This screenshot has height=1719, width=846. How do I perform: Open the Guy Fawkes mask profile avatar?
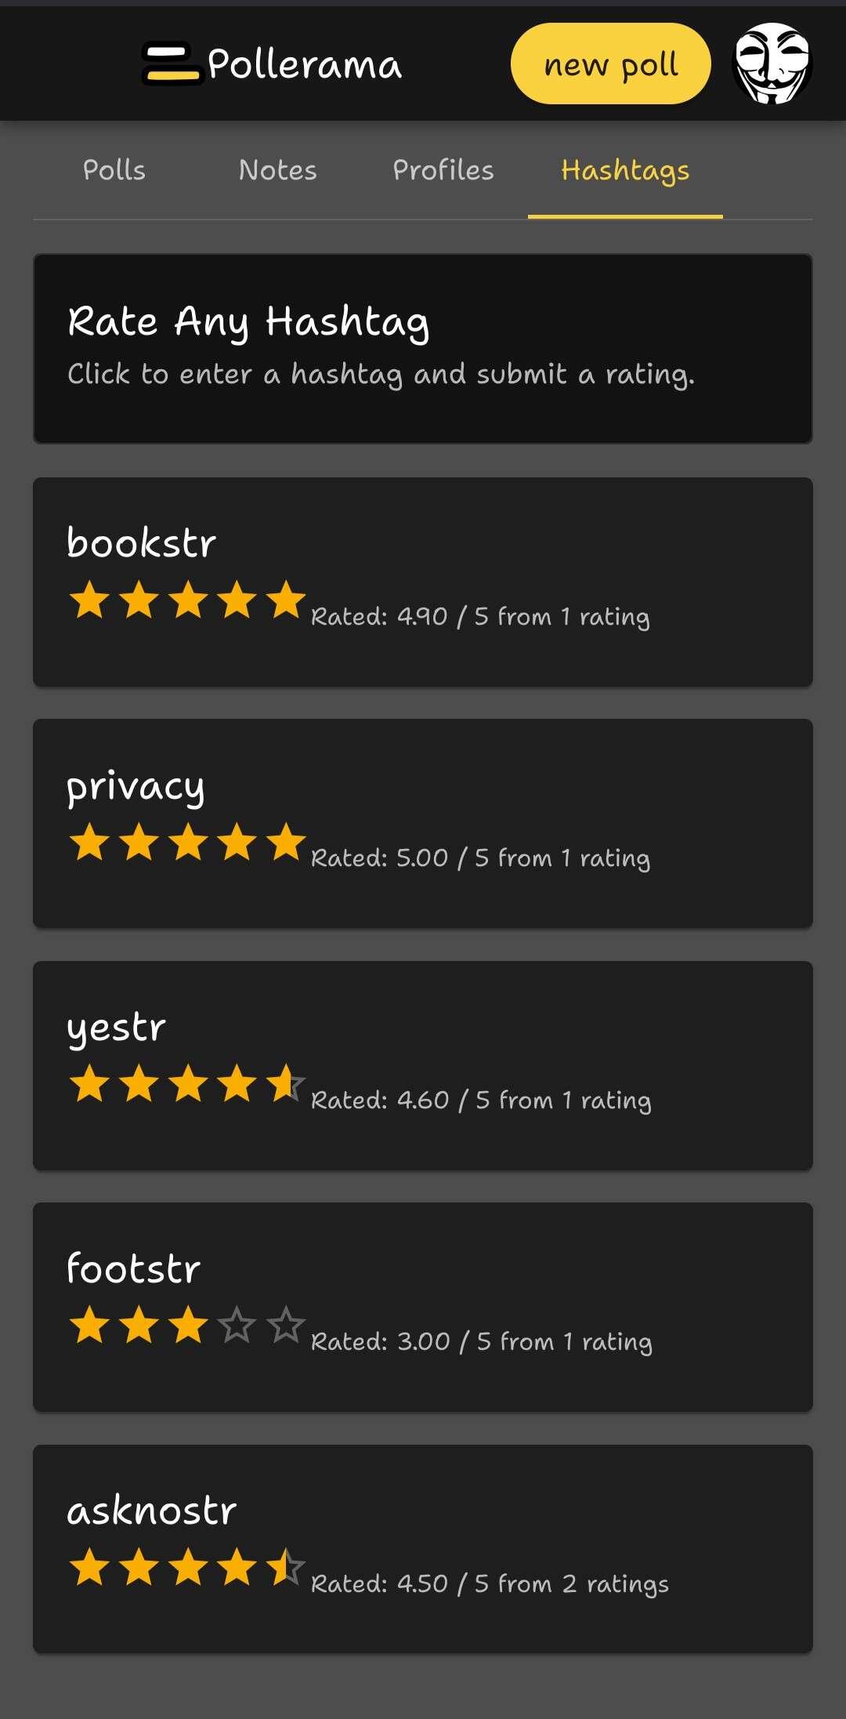coord(772,63)
